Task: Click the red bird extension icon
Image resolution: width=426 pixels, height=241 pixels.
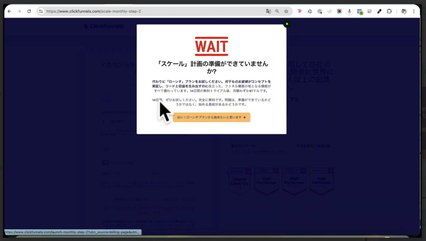Action: 300,11
